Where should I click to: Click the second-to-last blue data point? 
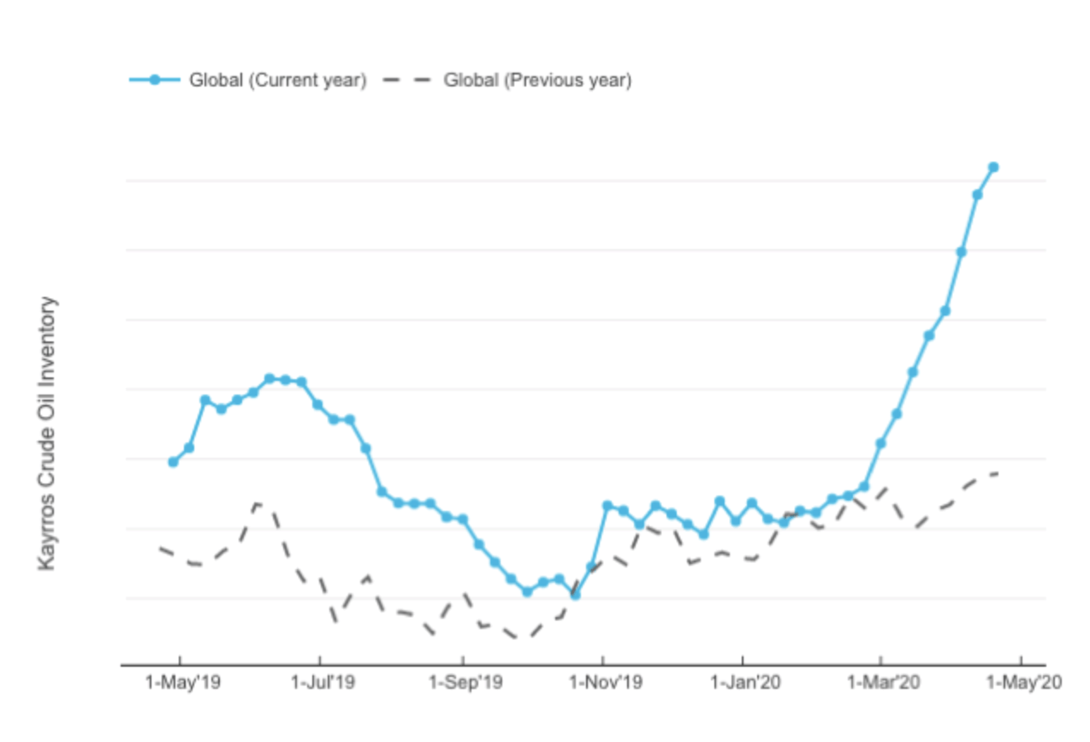[x=977, y=194]
